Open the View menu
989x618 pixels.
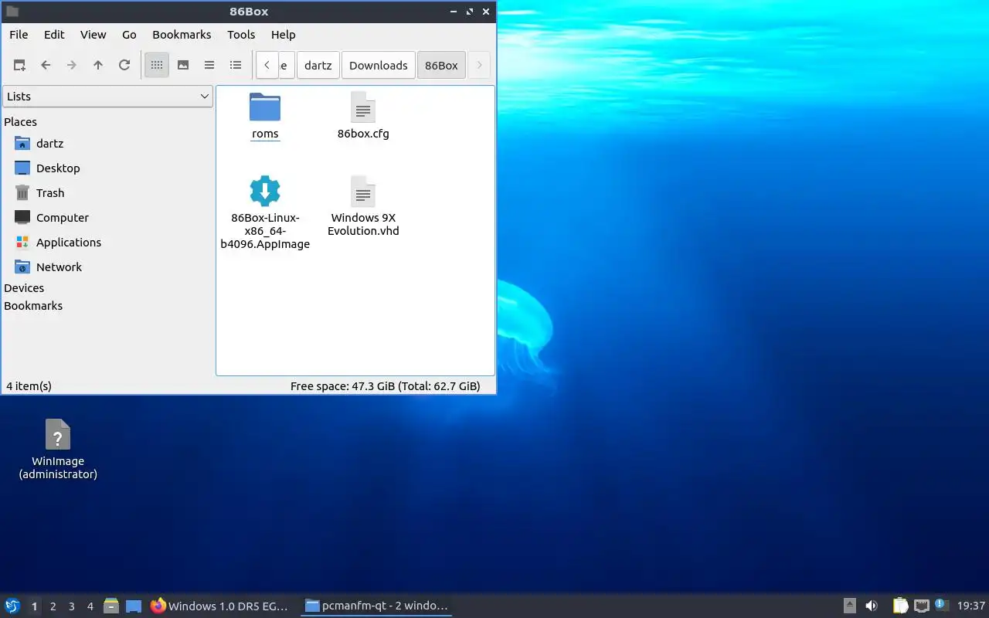click(93, 35)
